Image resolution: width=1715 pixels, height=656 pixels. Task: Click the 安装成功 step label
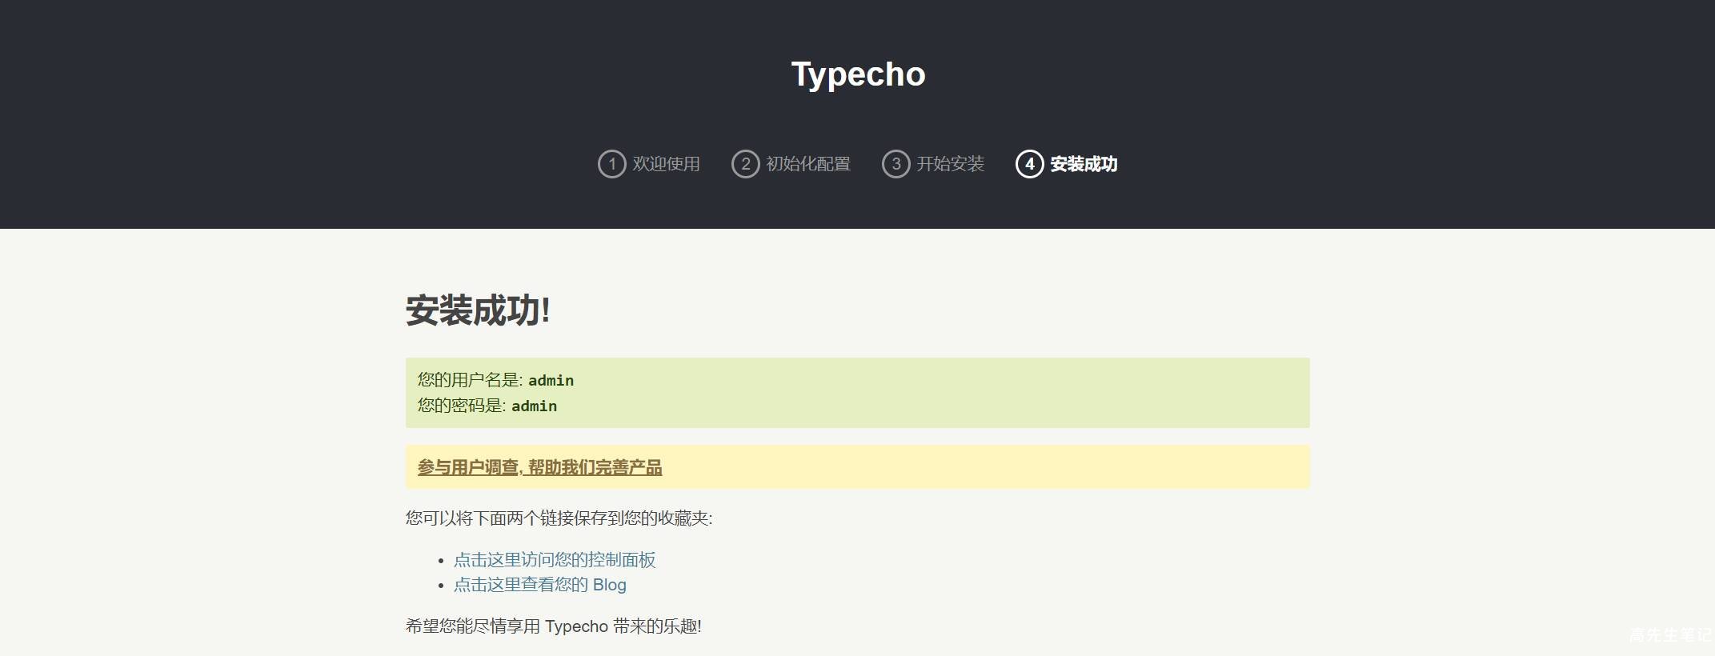[1084, 164]
